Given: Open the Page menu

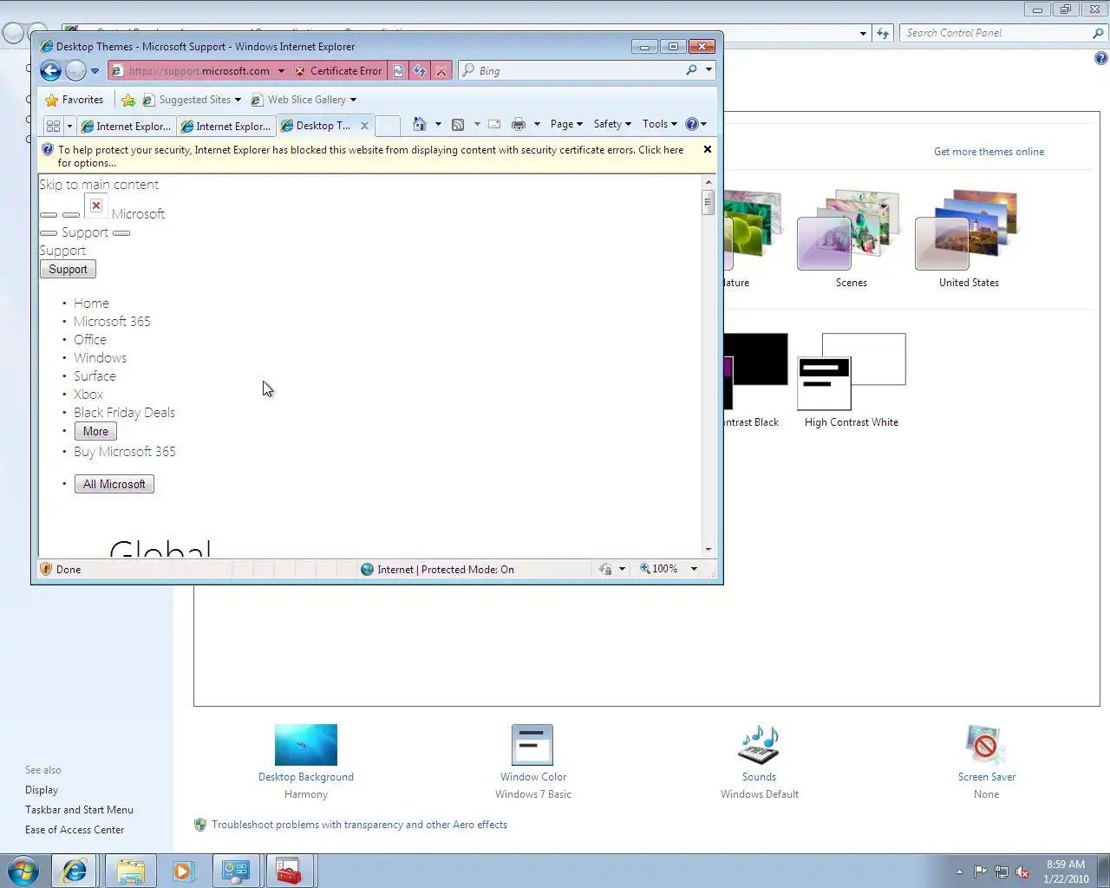Looking at the screenshot, I should click(x=566, y=124).
